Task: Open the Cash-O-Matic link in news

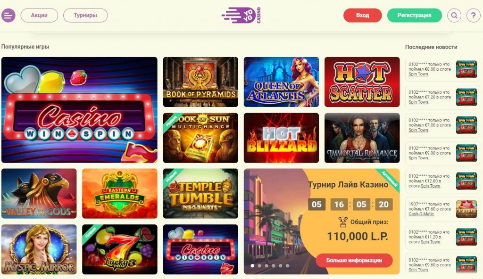Action: [421, 214]
